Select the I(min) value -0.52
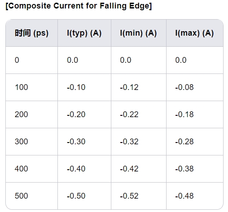This screenshot has width=228, height=212. [129, 196]
